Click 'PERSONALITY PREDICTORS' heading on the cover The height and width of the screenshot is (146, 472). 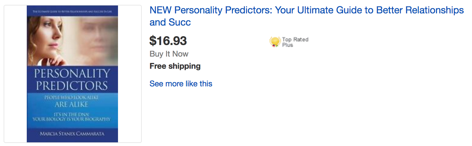click(72, 80)
